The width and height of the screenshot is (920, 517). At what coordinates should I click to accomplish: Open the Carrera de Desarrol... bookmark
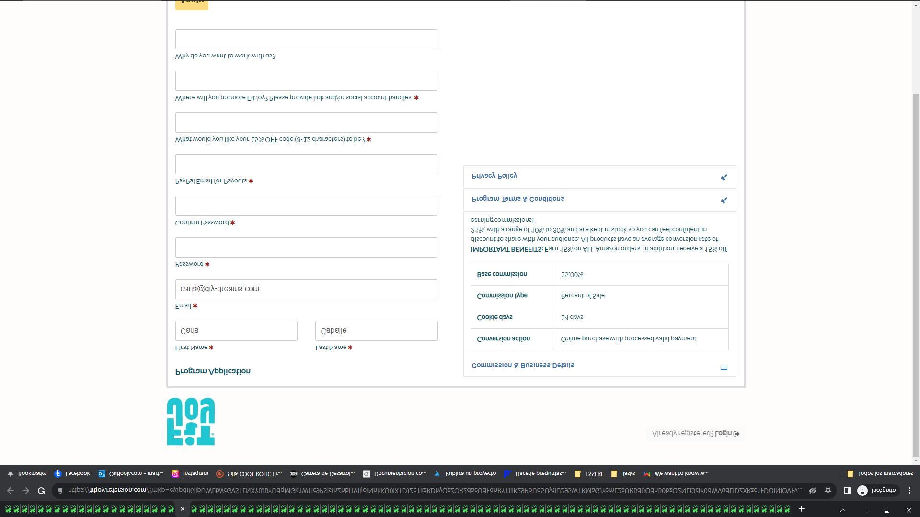[322, 474]
